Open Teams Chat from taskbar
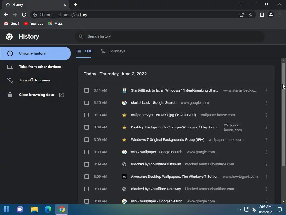The height and width of the screenshot is (215, 286). pos(20,209)
